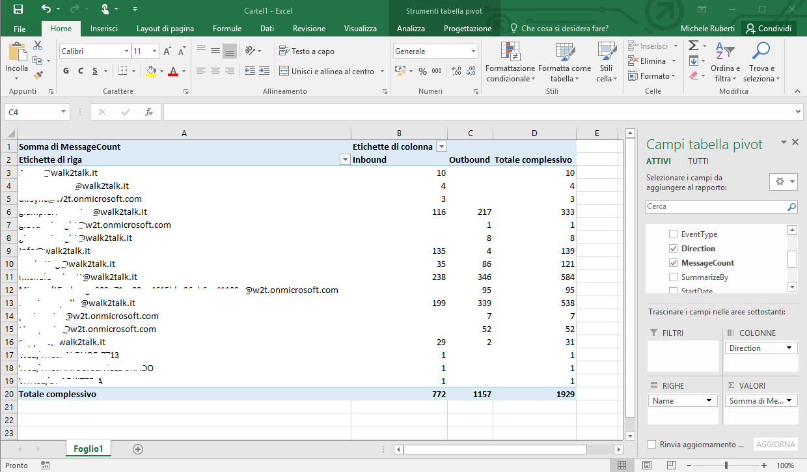
Task: Click the Incolla paste icon
Action: (x=17, y=52)
